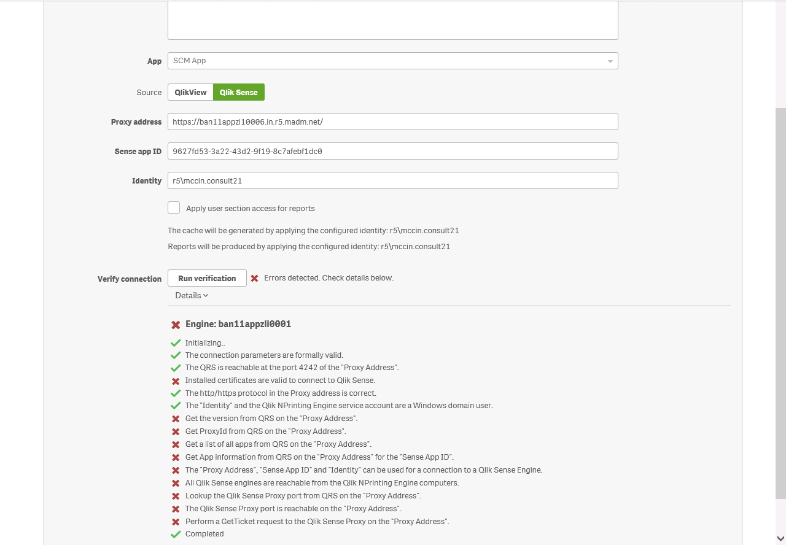This screenshot has height=545, width=786.
Task: Click the Proxy address input field
Action: pos(392,122)
